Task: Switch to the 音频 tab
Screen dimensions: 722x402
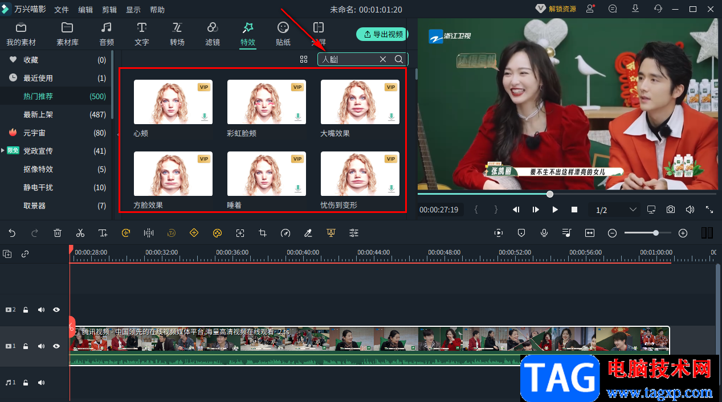Action: coord(107,34)
